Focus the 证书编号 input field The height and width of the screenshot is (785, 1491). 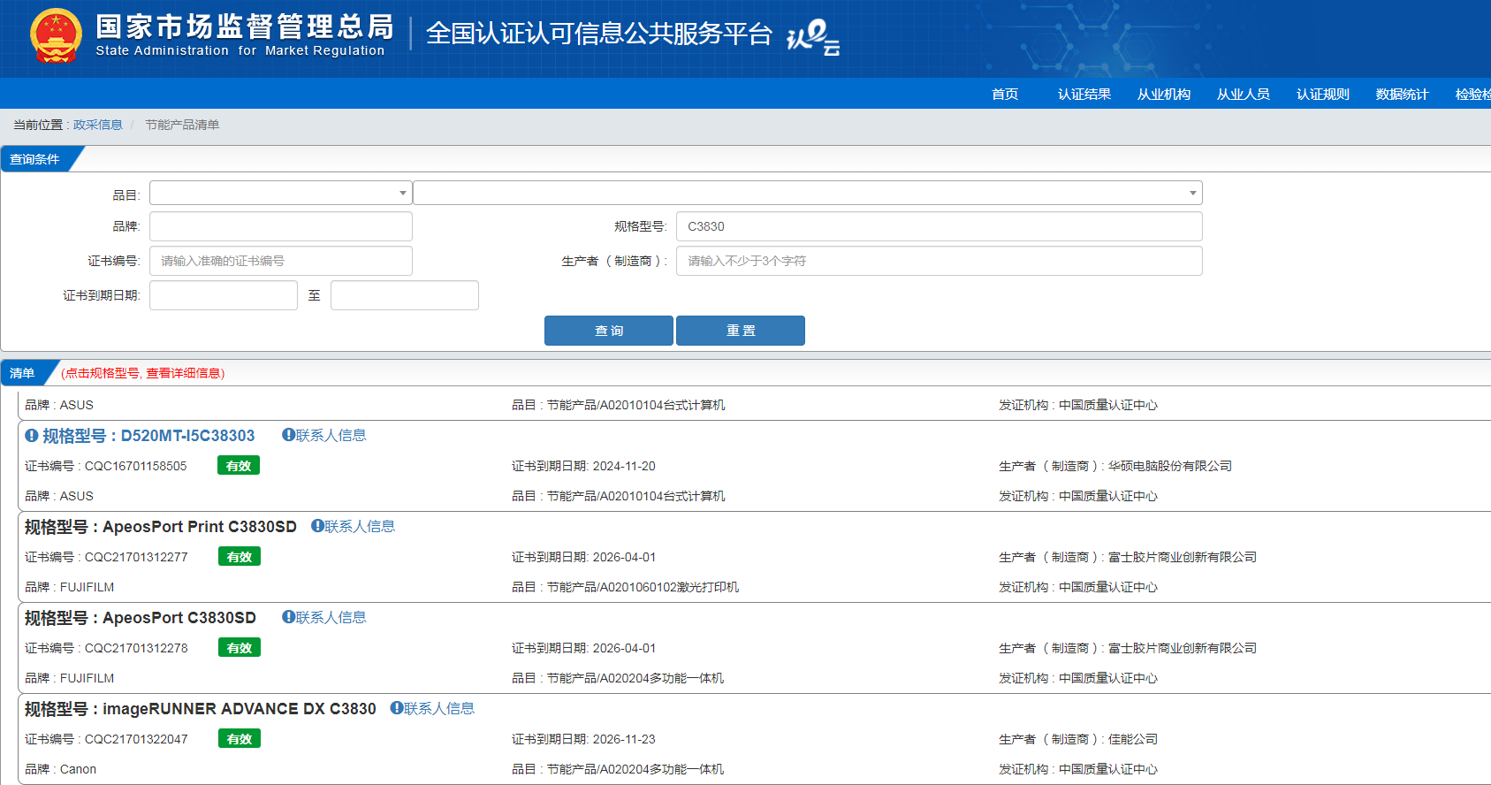[281, 261]
